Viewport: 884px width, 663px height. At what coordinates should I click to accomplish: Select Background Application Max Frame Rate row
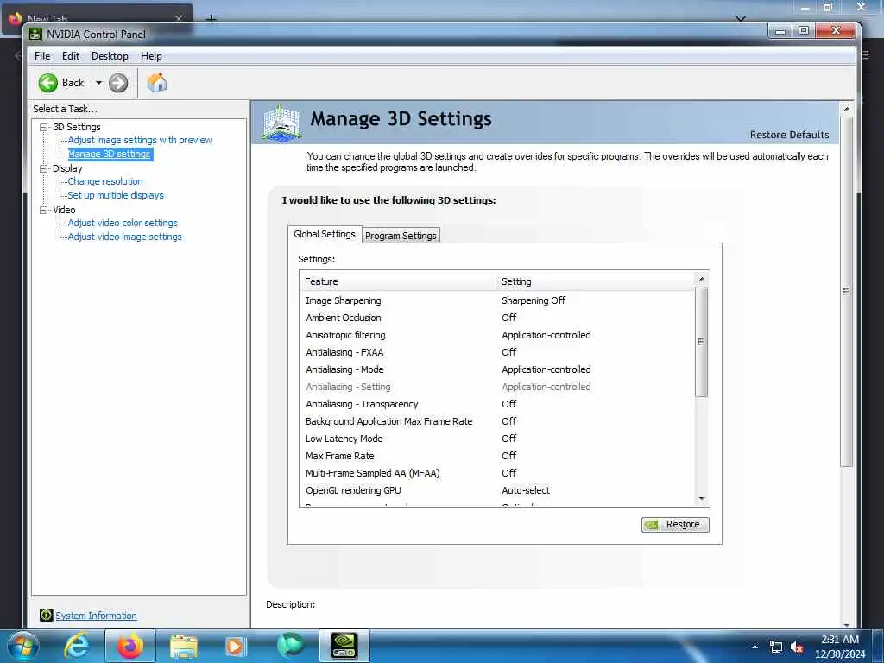point(498,421)
